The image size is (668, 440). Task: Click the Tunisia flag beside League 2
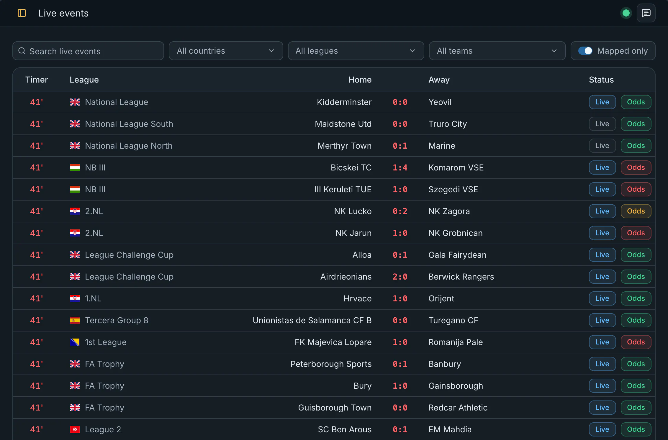tap(75, 429)
